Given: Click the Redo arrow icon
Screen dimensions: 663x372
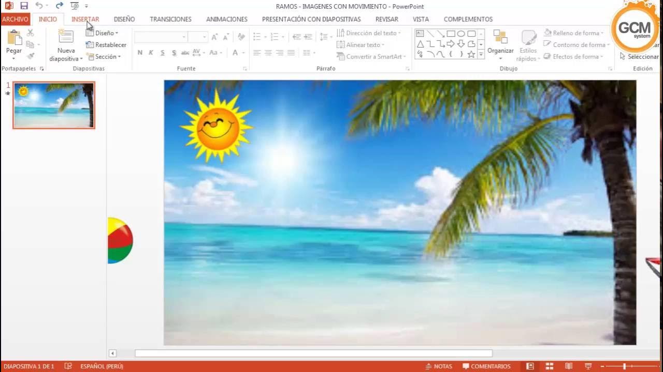Looking at the screenshot, I should point(59,6).
